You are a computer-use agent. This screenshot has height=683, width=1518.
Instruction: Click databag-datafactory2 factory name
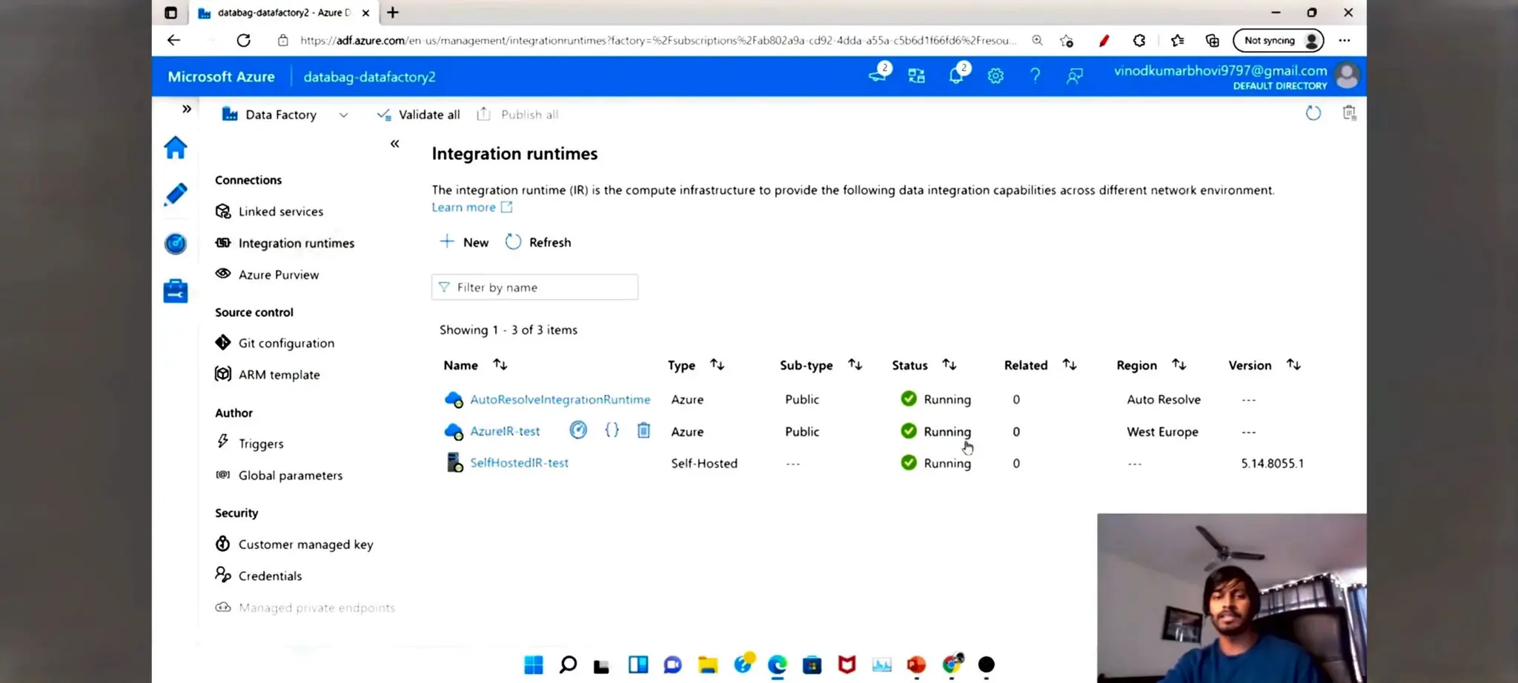point(369,77)
